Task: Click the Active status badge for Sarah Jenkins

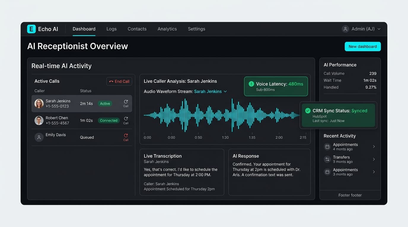Action: coord(105,103)
